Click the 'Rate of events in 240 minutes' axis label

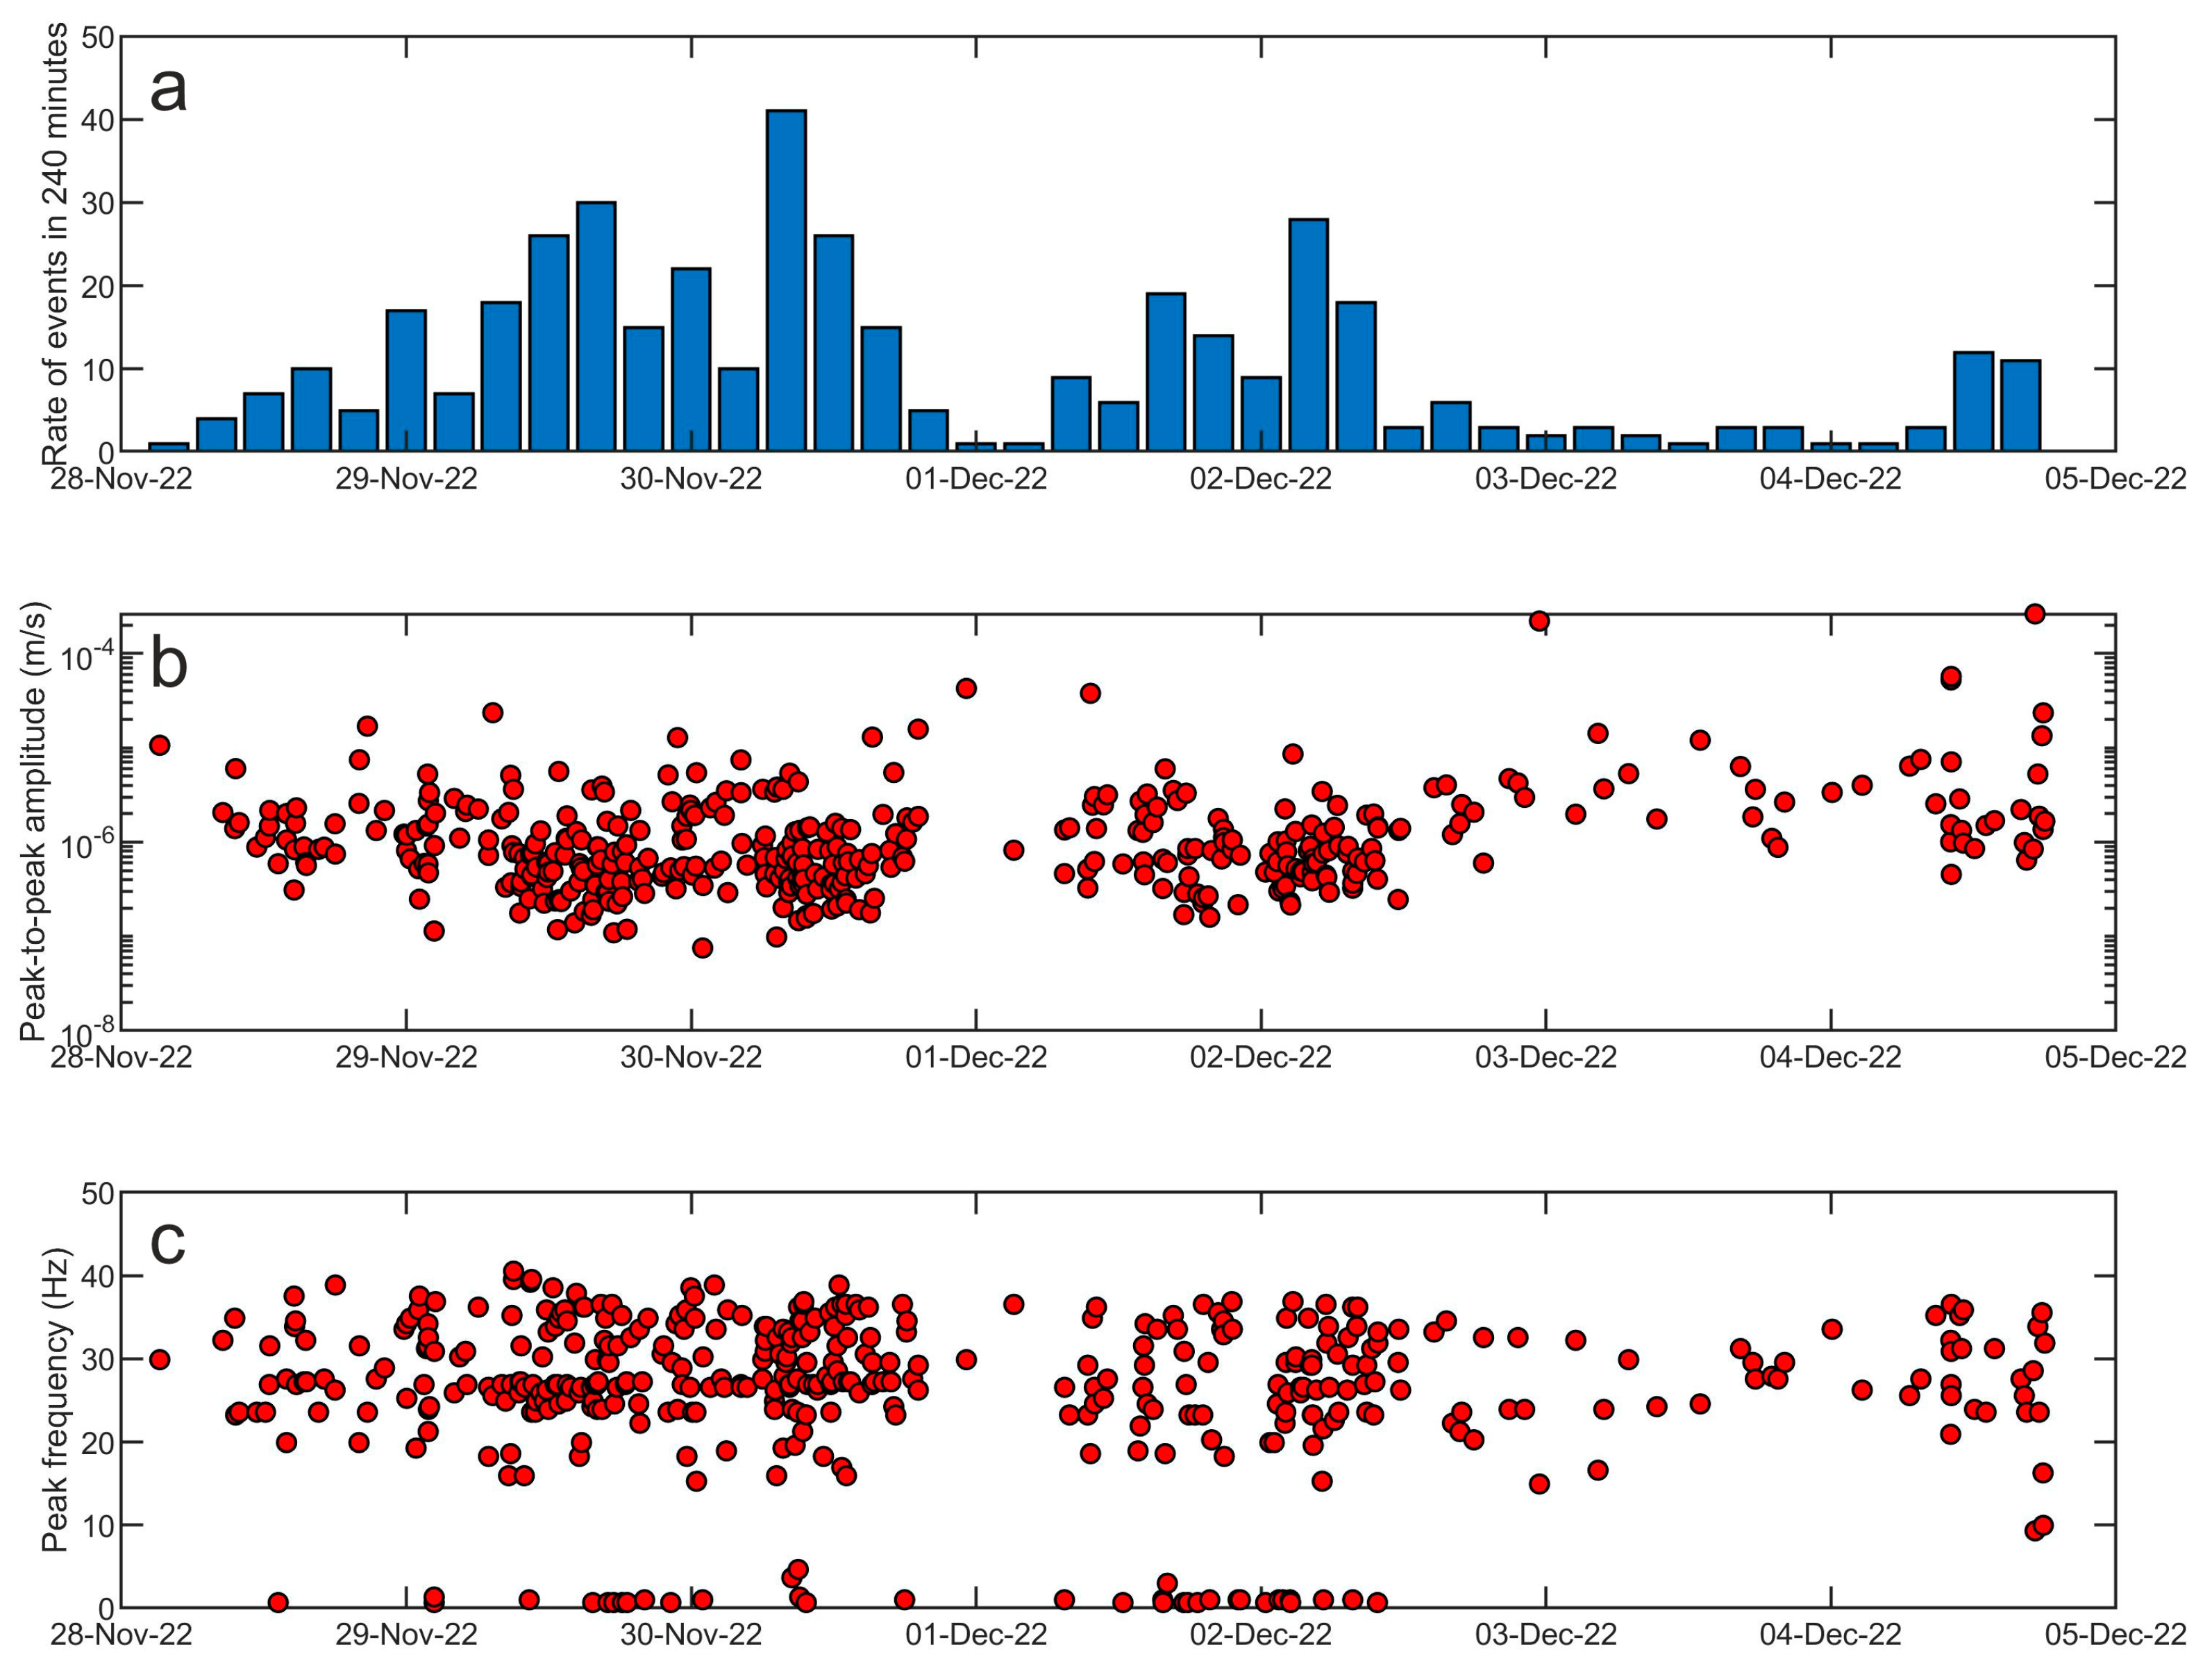[x=55, y=245]
